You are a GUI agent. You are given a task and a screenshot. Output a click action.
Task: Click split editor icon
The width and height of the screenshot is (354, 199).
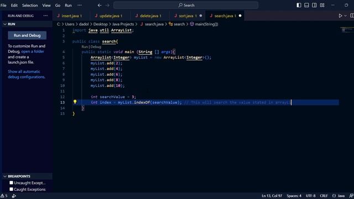[x=352, y=15]
